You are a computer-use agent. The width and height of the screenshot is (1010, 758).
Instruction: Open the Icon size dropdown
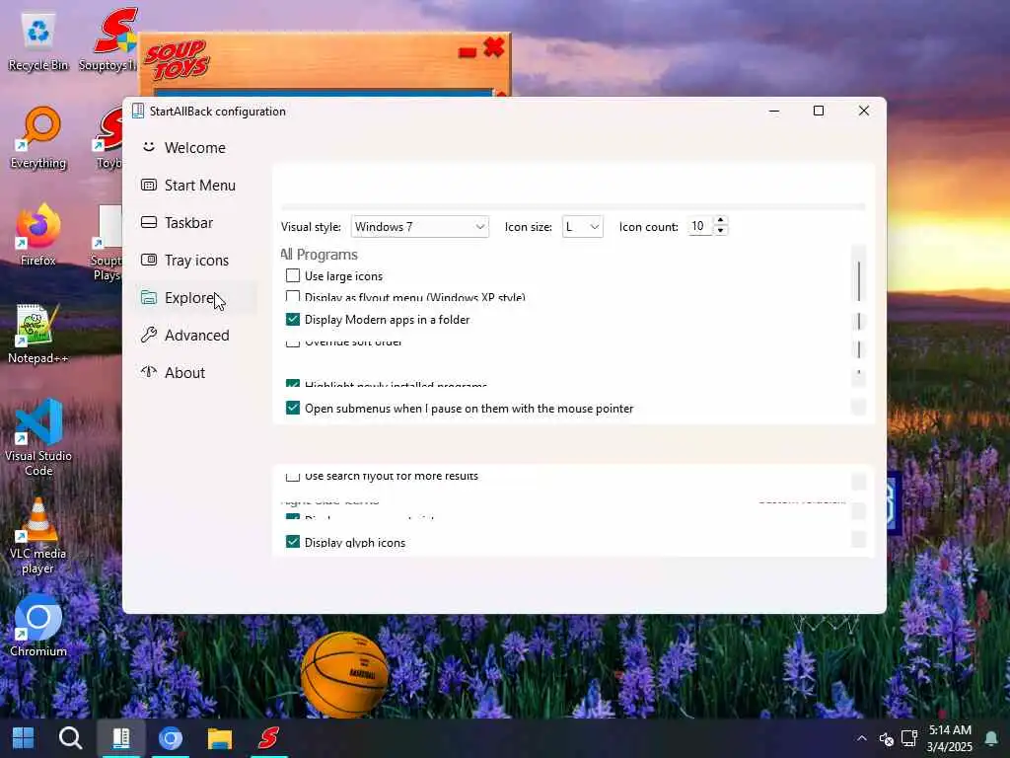point(582,227)
